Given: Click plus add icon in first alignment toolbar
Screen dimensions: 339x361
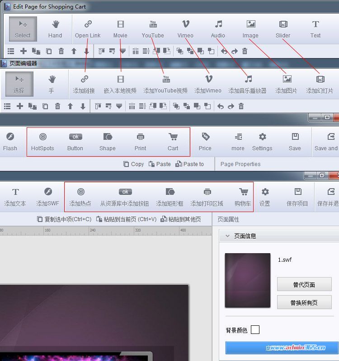Looking at the screenshot, I should (24, 51).
